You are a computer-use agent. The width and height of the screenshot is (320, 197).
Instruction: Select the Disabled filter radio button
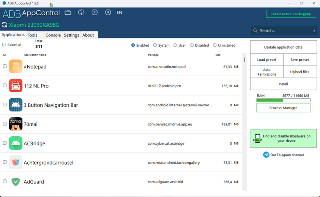(x=192, y=45)
